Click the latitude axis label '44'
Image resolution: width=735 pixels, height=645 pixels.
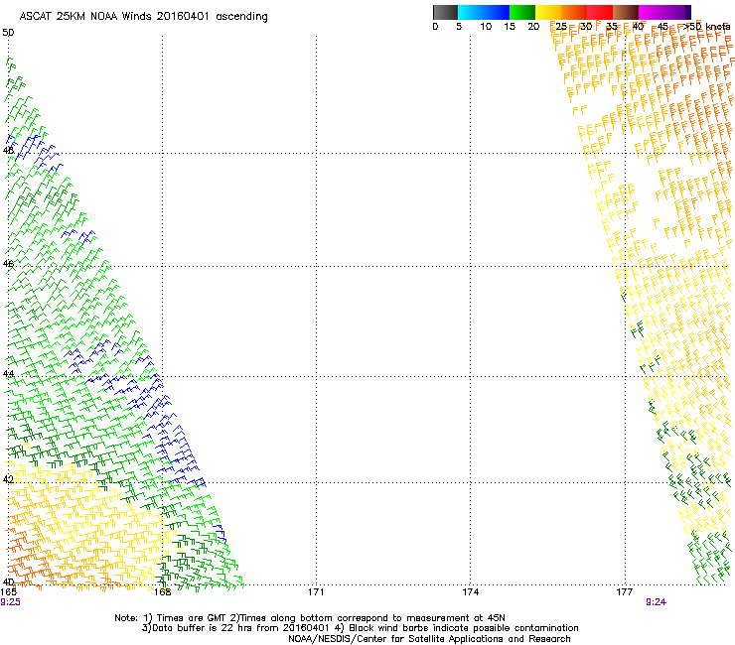(8, 374)
